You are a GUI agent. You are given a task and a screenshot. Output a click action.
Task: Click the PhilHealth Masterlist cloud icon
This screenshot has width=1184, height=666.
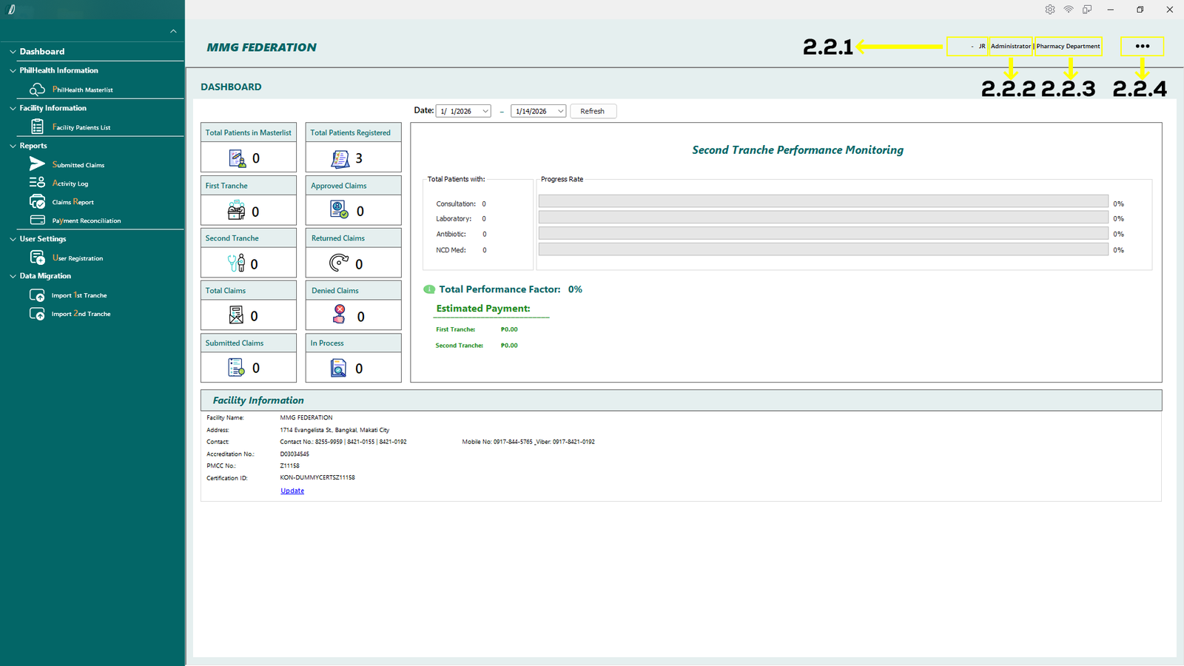click(37, 90)
